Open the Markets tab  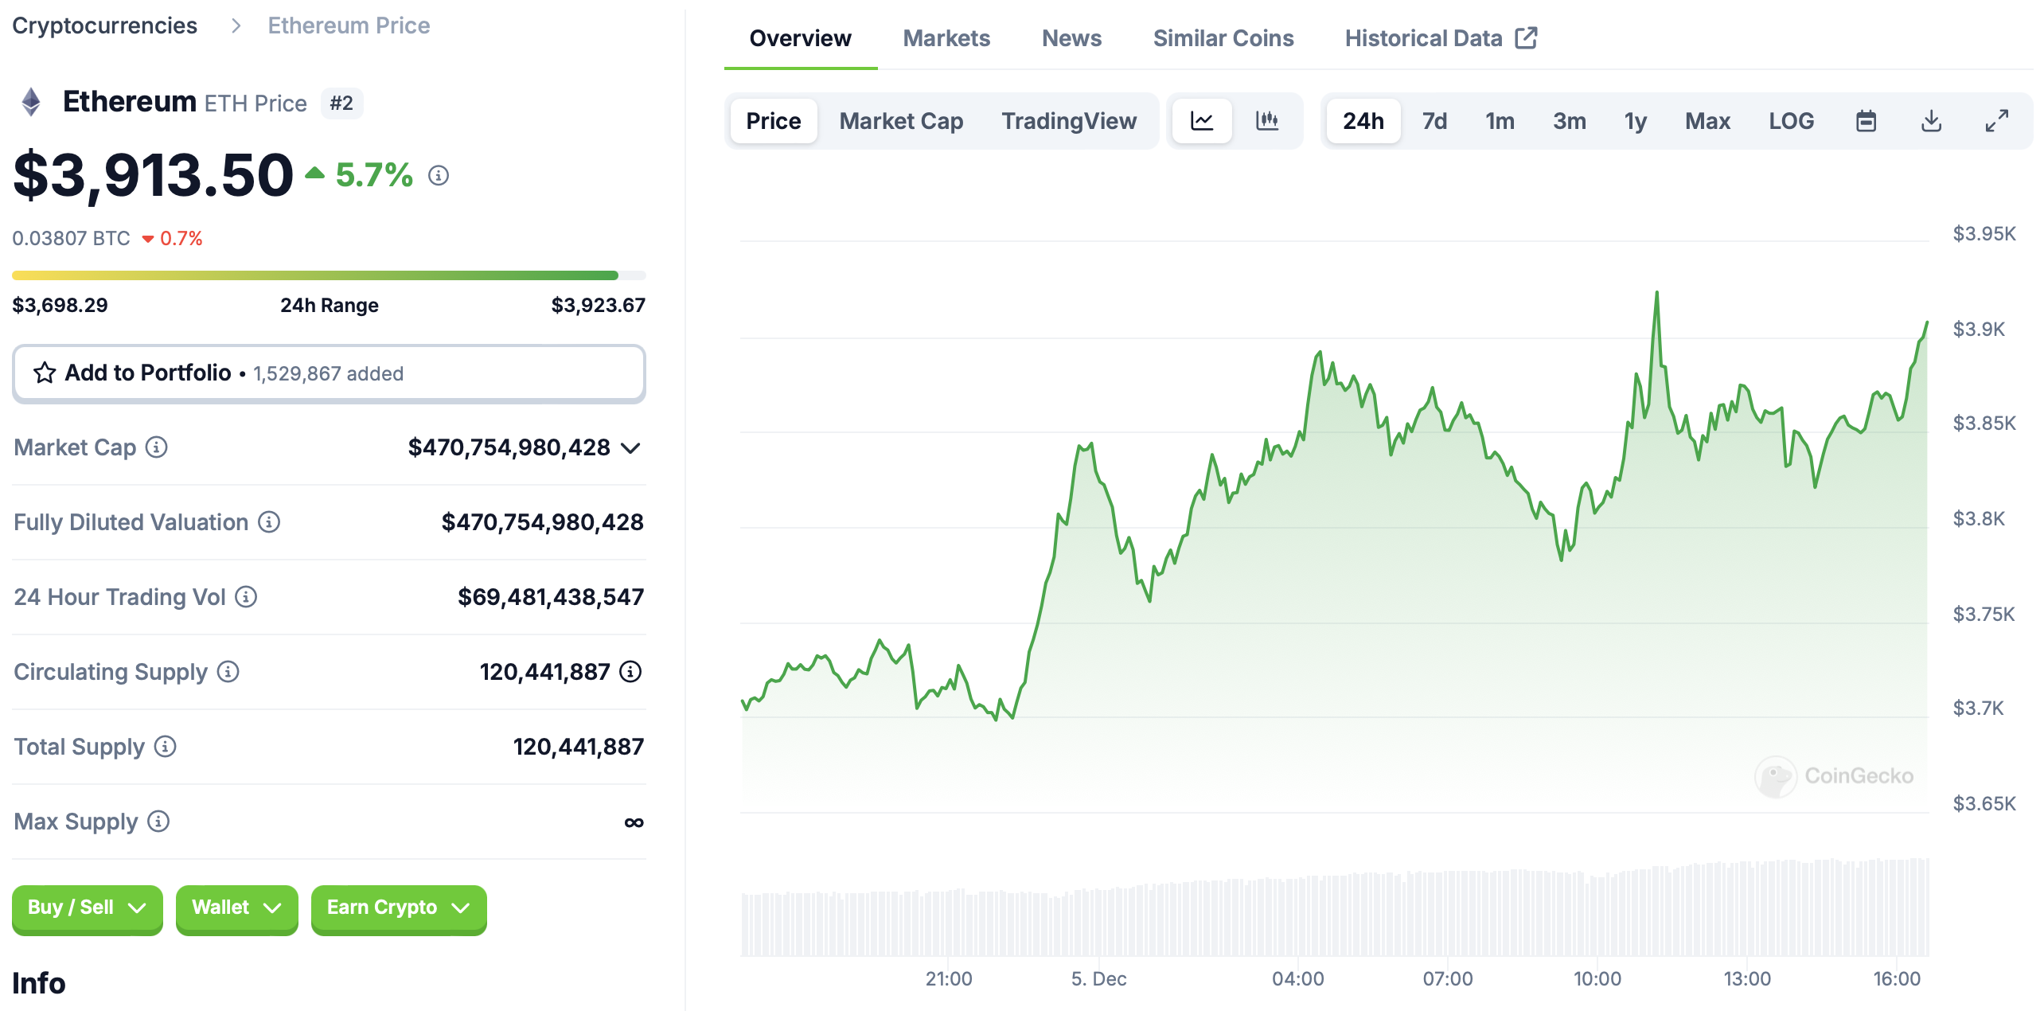pyautogui.click(x=946, y=38)
